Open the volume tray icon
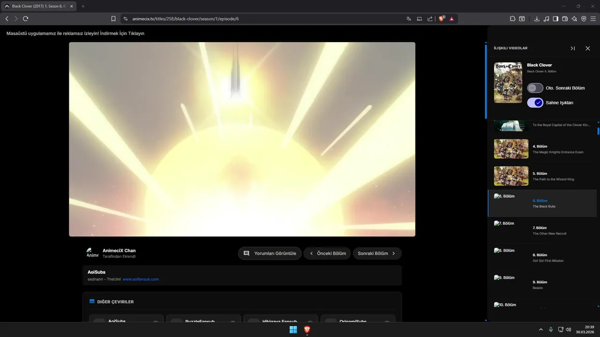 [569, 330]
